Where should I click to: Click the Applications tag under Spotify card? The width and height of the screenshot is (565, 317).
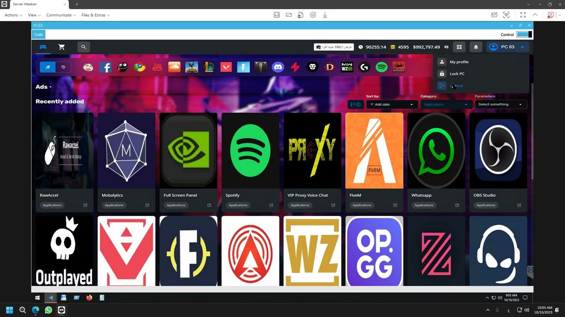click(238, 205)
